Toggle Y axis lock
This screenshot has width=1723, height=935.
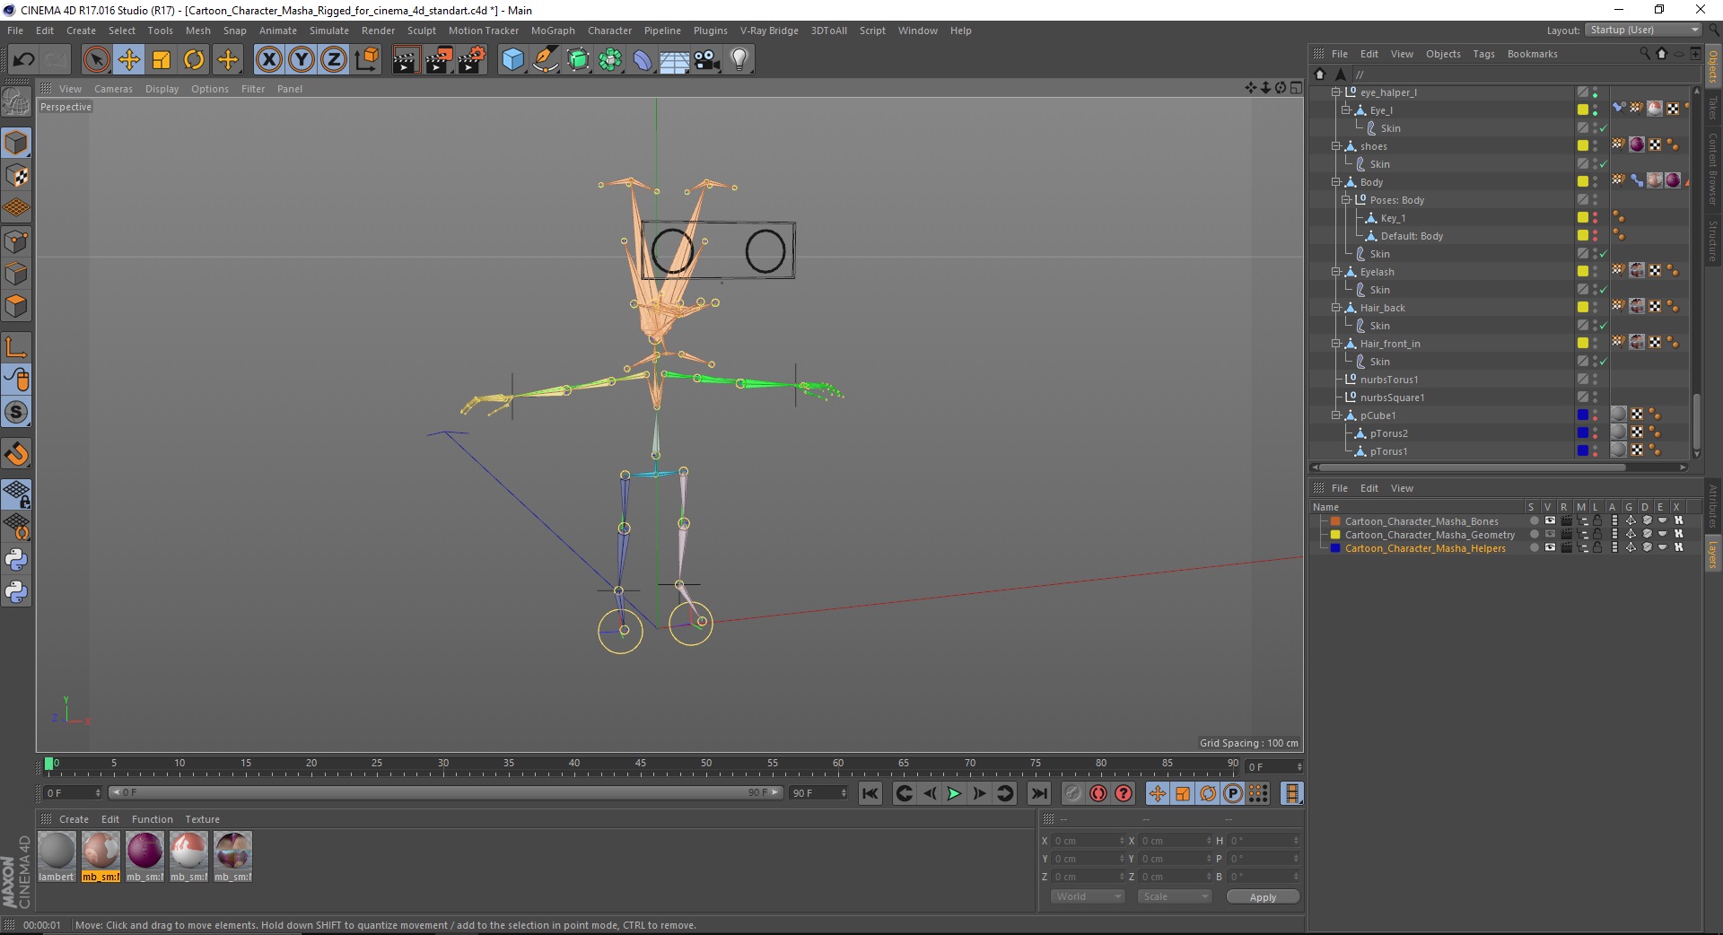click(x=302, y=60)
